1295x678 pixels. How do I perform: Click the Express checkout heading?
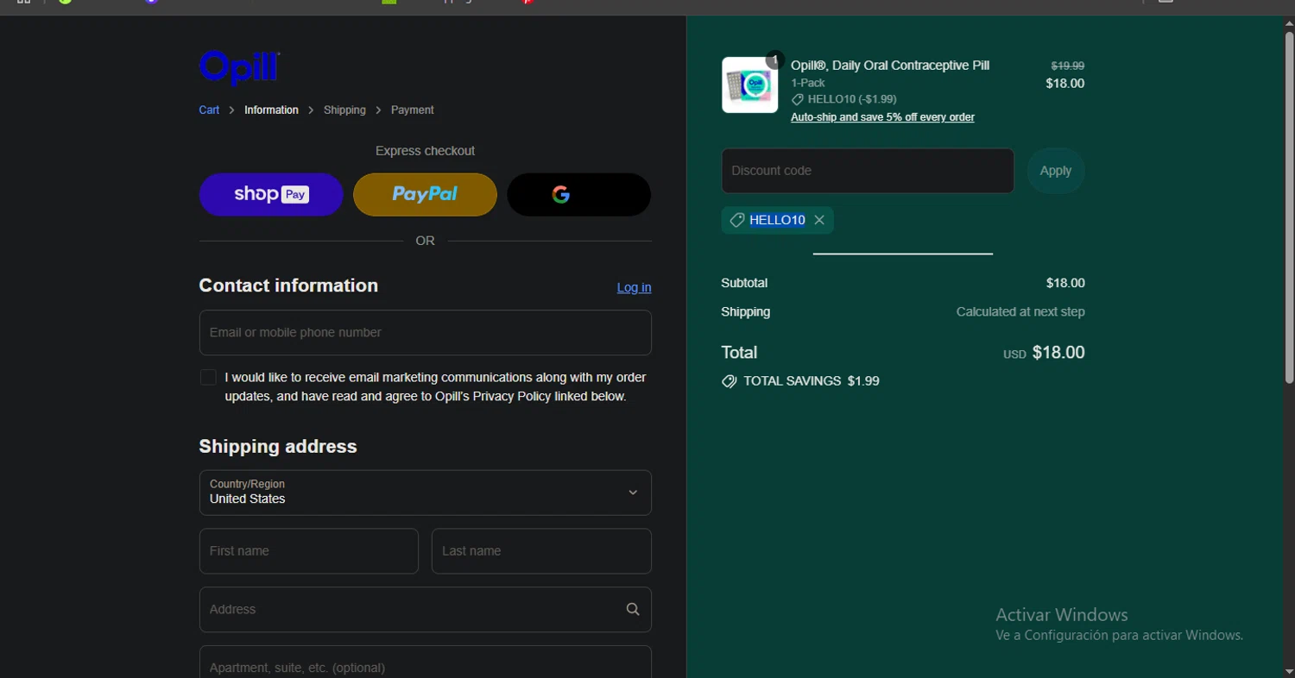(x=425, y=151)
